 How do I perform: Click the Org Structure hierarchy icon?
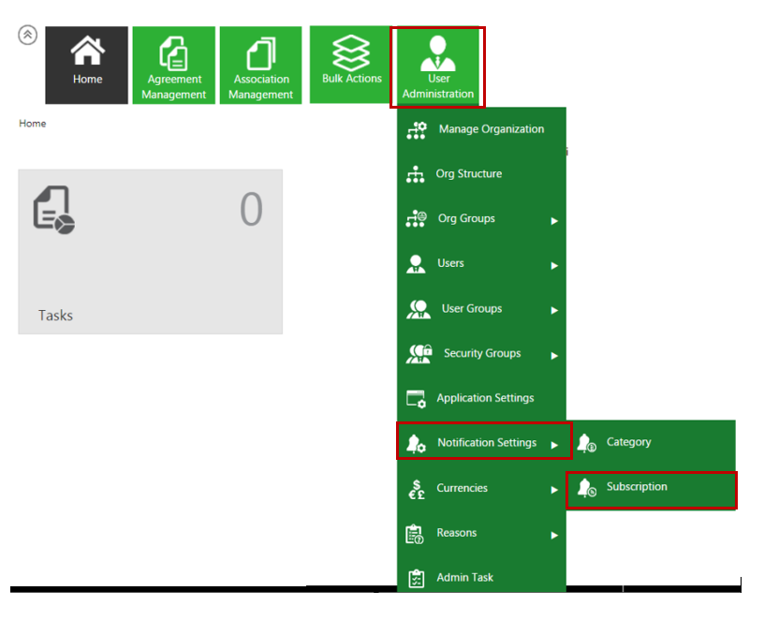pos(416,175)
